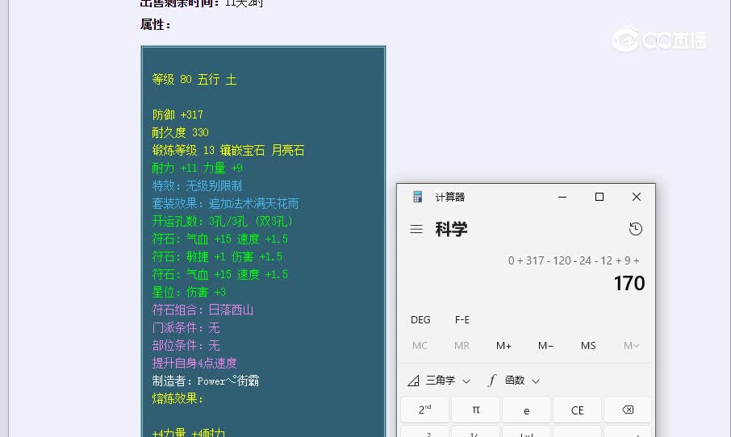Click the 等级 80 五行 土 line
731x437 pixels.
tap(194, 79)
